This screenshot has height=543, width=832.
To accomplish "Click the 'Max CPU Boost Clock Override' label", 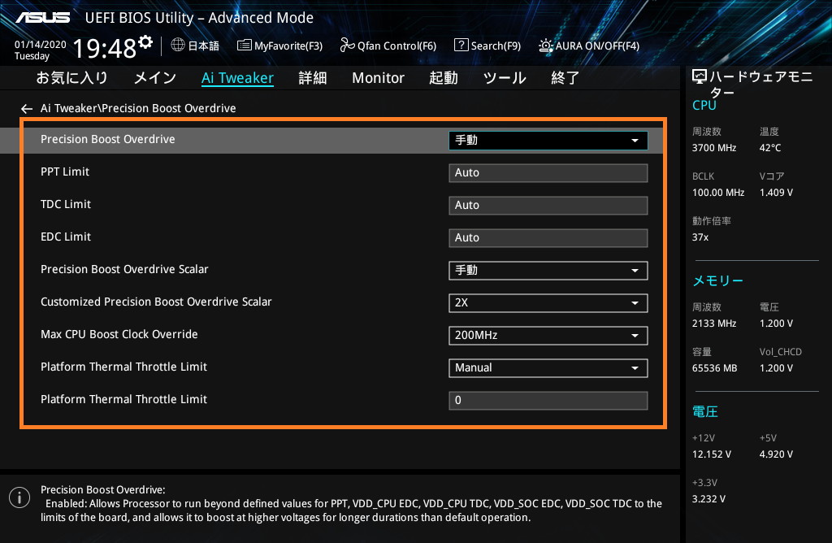I will (x=119, y=334).
